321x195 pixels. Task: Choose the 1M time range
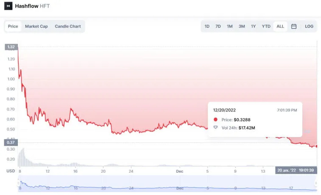click(x=230, y=26)
